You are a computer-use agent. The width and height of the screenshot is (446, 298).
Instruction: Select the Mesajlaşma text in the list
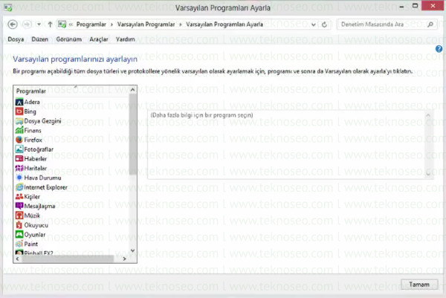(39, 206)
